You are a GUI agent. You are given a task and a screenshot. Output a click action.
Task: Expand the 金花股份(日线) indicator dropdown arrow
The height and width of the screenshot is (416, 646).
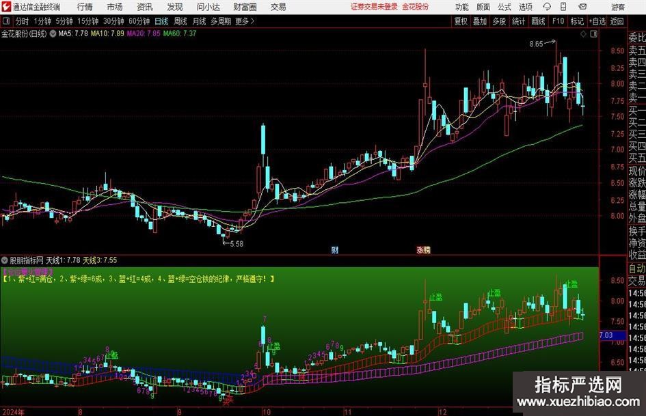[x=53, y=33]
